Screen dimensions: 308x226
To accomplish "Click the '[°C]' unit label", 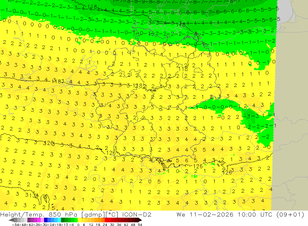I will (x=112, y=215).
